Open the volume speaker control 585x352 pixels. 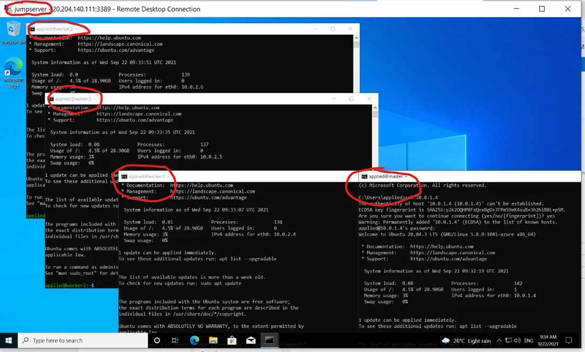(517, 340)
